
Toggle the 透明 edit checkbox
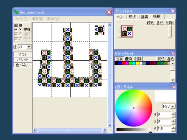(16, 34)
